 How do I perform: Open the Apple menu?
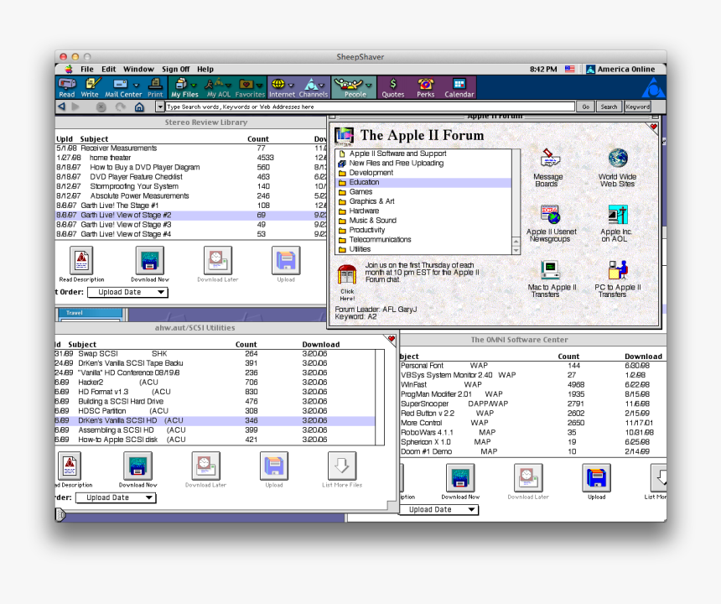[x=69, y=69]
